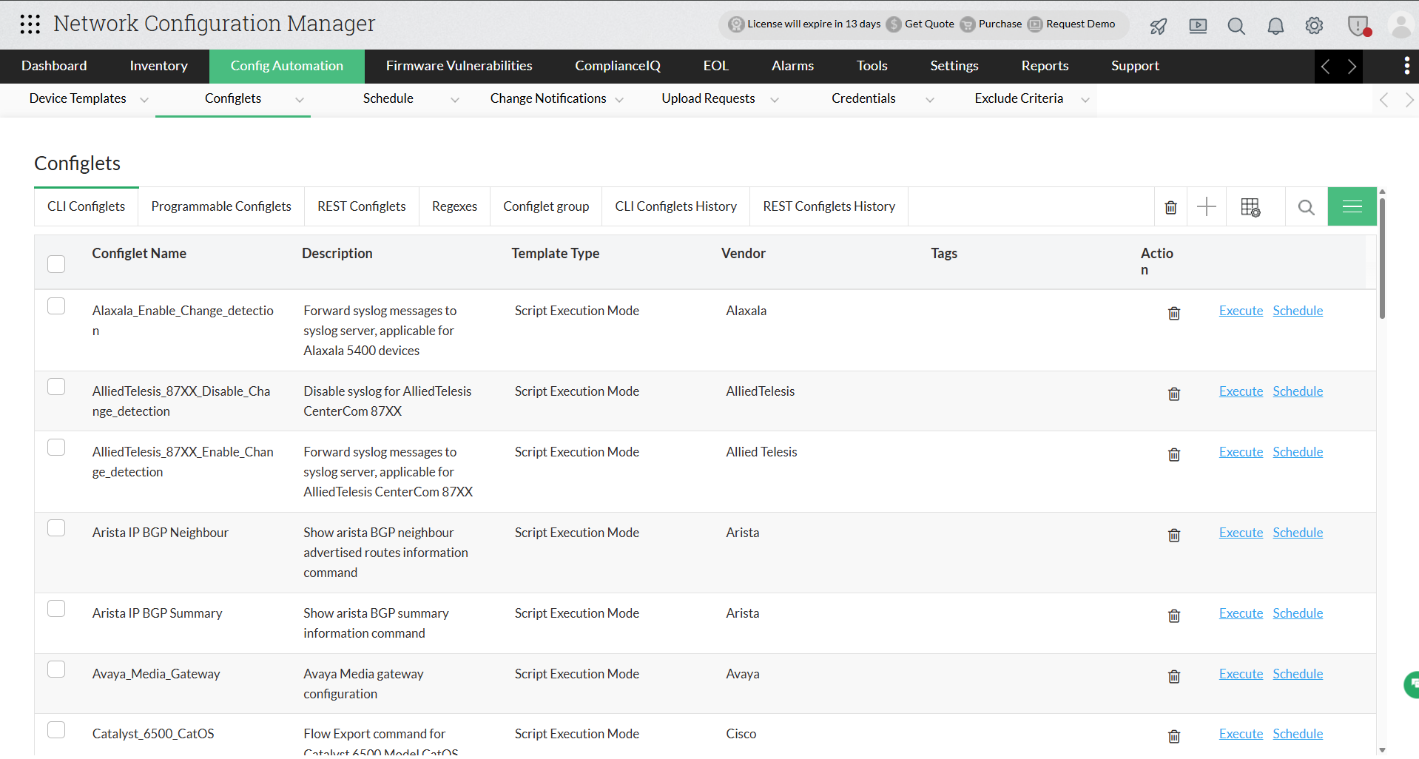
Task: Open the Change Notifications dropdown arrow
Action: (621, 99)
